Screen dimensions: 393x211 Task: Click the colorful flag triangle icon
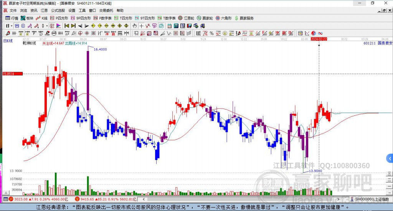tap(58, 26)
